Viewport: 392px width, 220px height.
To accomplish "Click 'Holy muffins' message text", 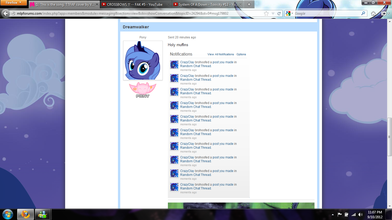I will point(178,45).
